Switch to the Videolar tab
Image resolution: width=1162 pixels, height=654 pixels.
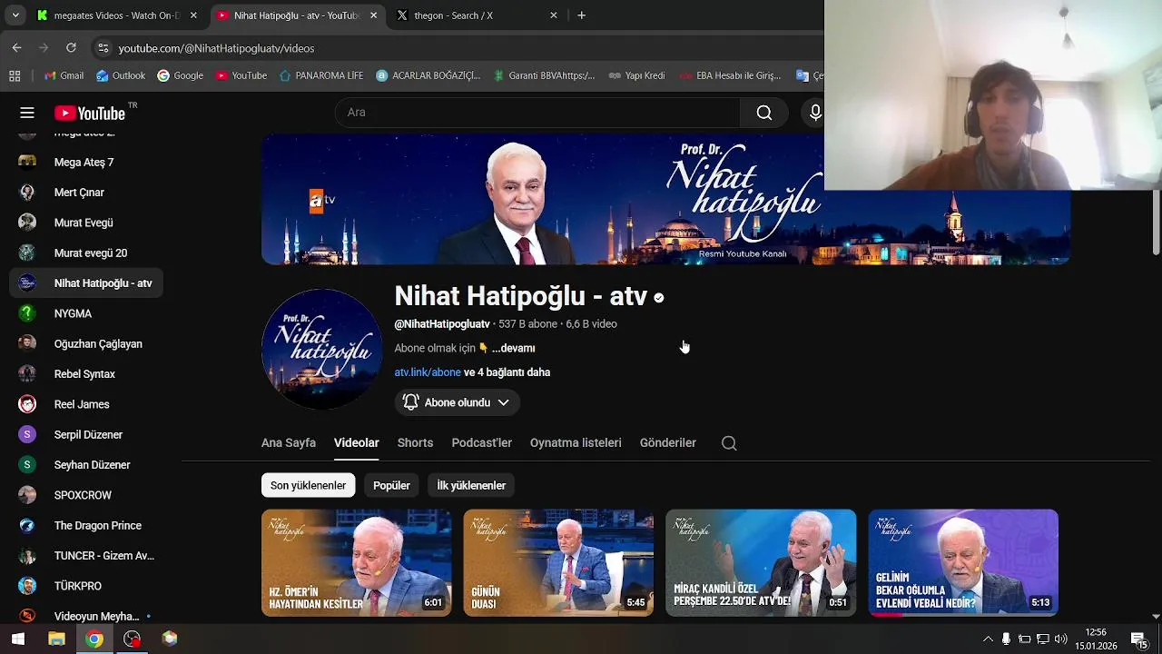point(356,443)
